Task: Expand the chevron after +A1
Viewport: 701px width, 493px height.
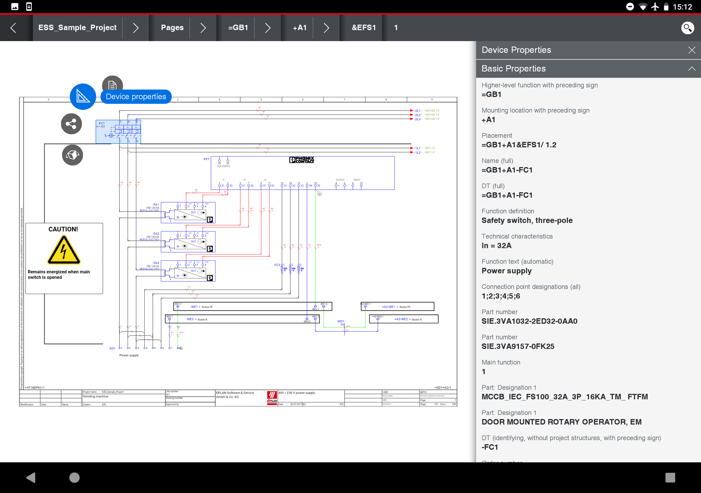Action: point(326,28)
